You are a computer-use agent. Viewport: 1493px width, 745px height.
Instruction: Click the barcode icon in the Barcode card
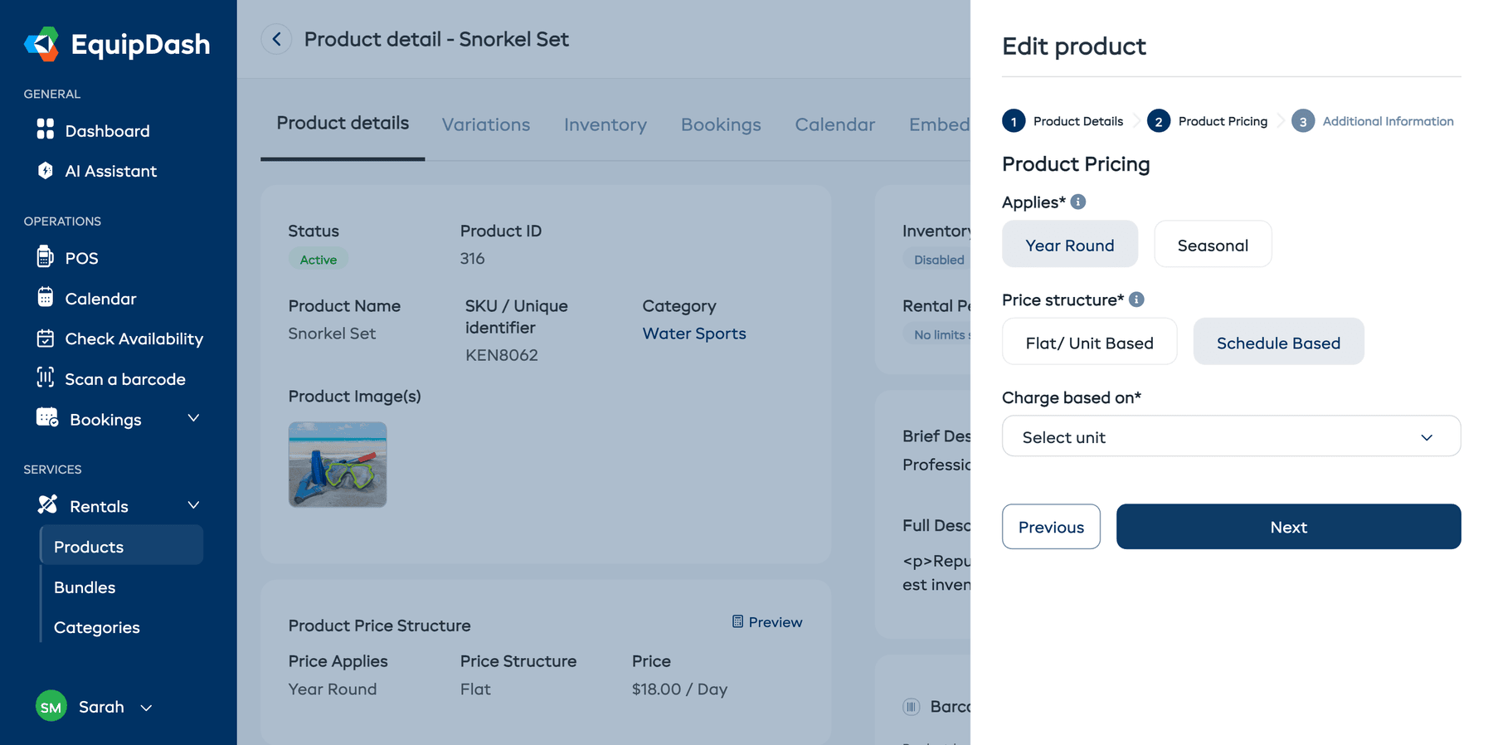[x=912, y=707]
